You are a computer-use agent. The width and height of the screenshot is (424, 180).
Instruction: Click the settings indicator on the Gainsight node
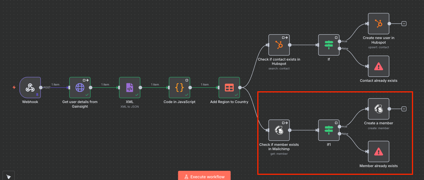pyautogui.click(x=85, y=80)
